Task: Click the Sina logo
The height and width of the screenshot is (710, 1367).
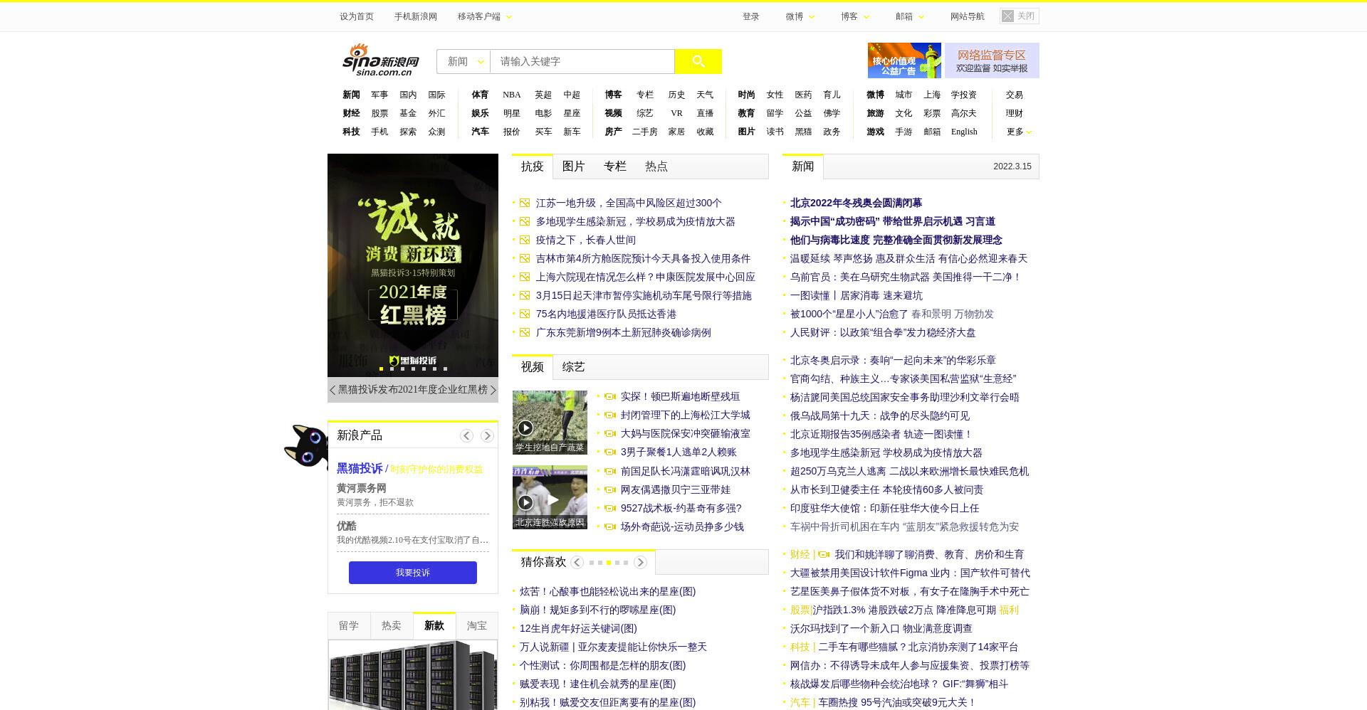Action: click(381, 60)
